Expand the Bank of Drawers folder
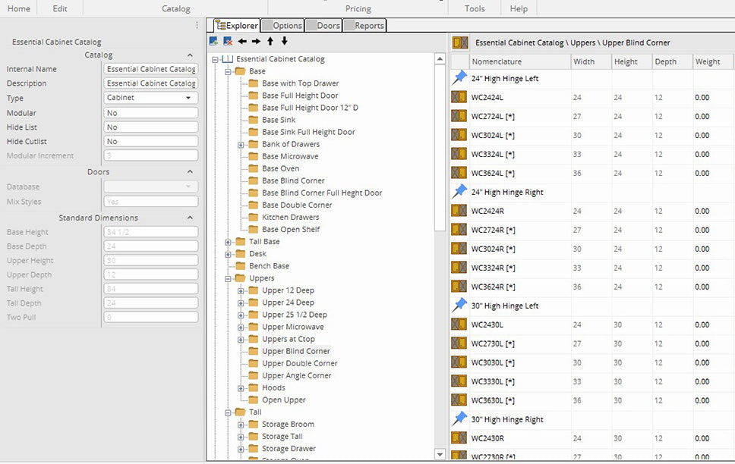The height and width of the screenshot is (464, 735). click(x=241, y=145)
